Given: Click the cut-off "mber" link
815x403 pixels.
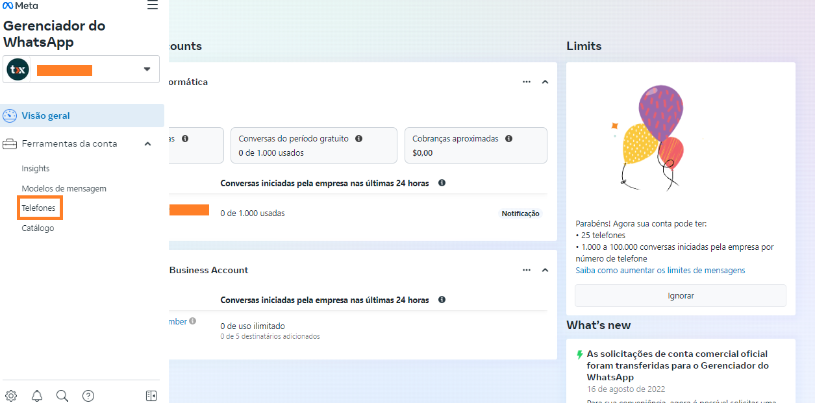Looking at the screenshot, I should pos(178,321).
